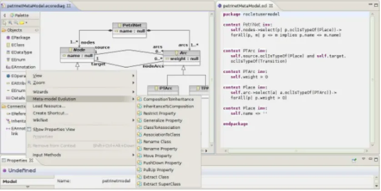
Task: Open the WikiText submenu
Action: (81, 120)
